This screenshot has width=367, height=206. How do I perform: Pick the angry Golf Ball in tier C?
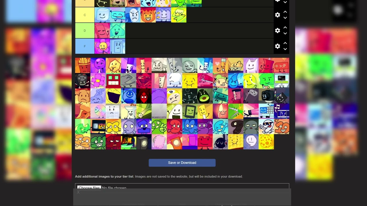click(133, 15)
